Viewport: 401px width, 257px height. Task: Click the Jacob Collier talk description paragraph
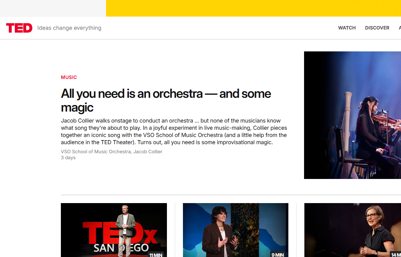(x=174, y=132)
